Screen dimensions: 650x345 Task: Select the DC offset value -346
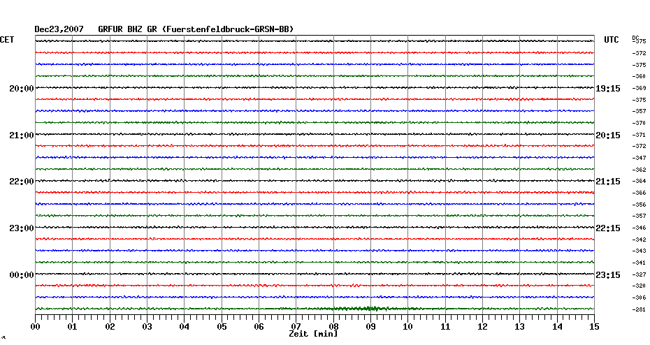click(639, 228)
